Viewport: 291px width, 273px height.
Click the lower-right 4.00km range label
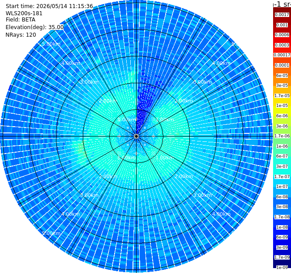[x=221, y=214]
